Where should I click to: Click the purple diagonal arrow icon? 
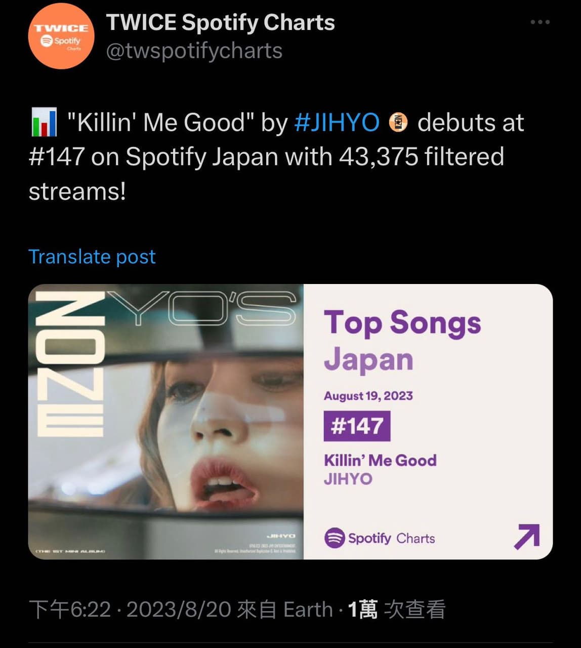pos(527,537)
